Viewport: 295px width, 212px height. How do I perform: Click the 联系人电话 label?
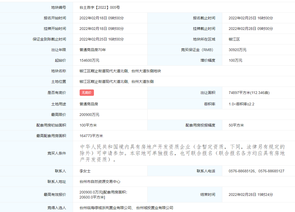[206, 171]
